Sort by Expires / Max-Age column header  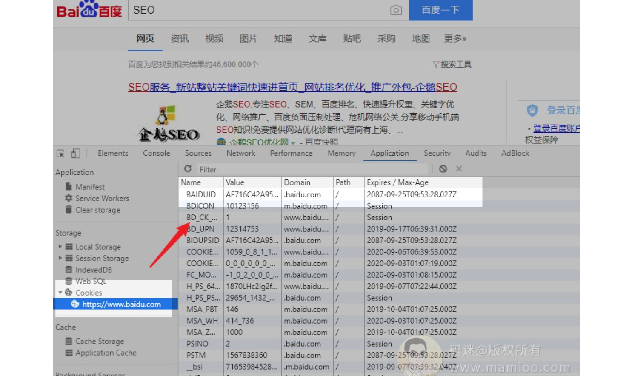pos(423,182)
